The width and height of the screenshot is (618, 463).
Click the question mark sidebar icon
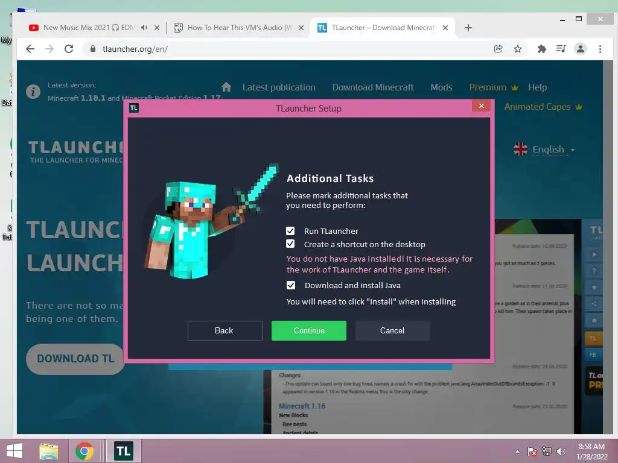tap(594, 271)
